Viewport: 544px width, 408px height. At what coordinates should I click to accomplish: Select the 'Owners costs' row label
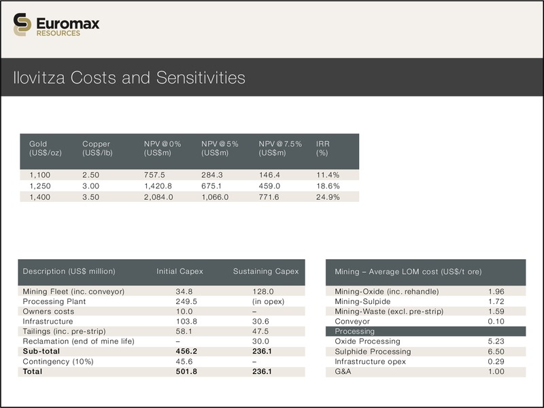coord(48,311)
